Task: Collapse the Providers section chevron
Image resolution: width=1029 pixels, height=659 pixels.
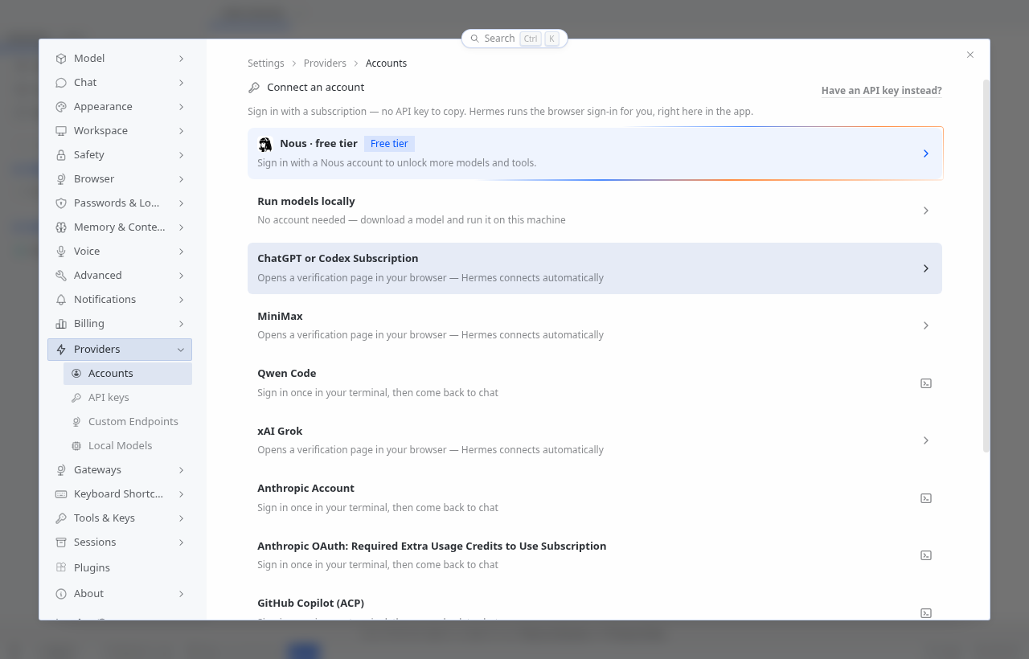Action: pyautogui.click(x=181, y=350)
